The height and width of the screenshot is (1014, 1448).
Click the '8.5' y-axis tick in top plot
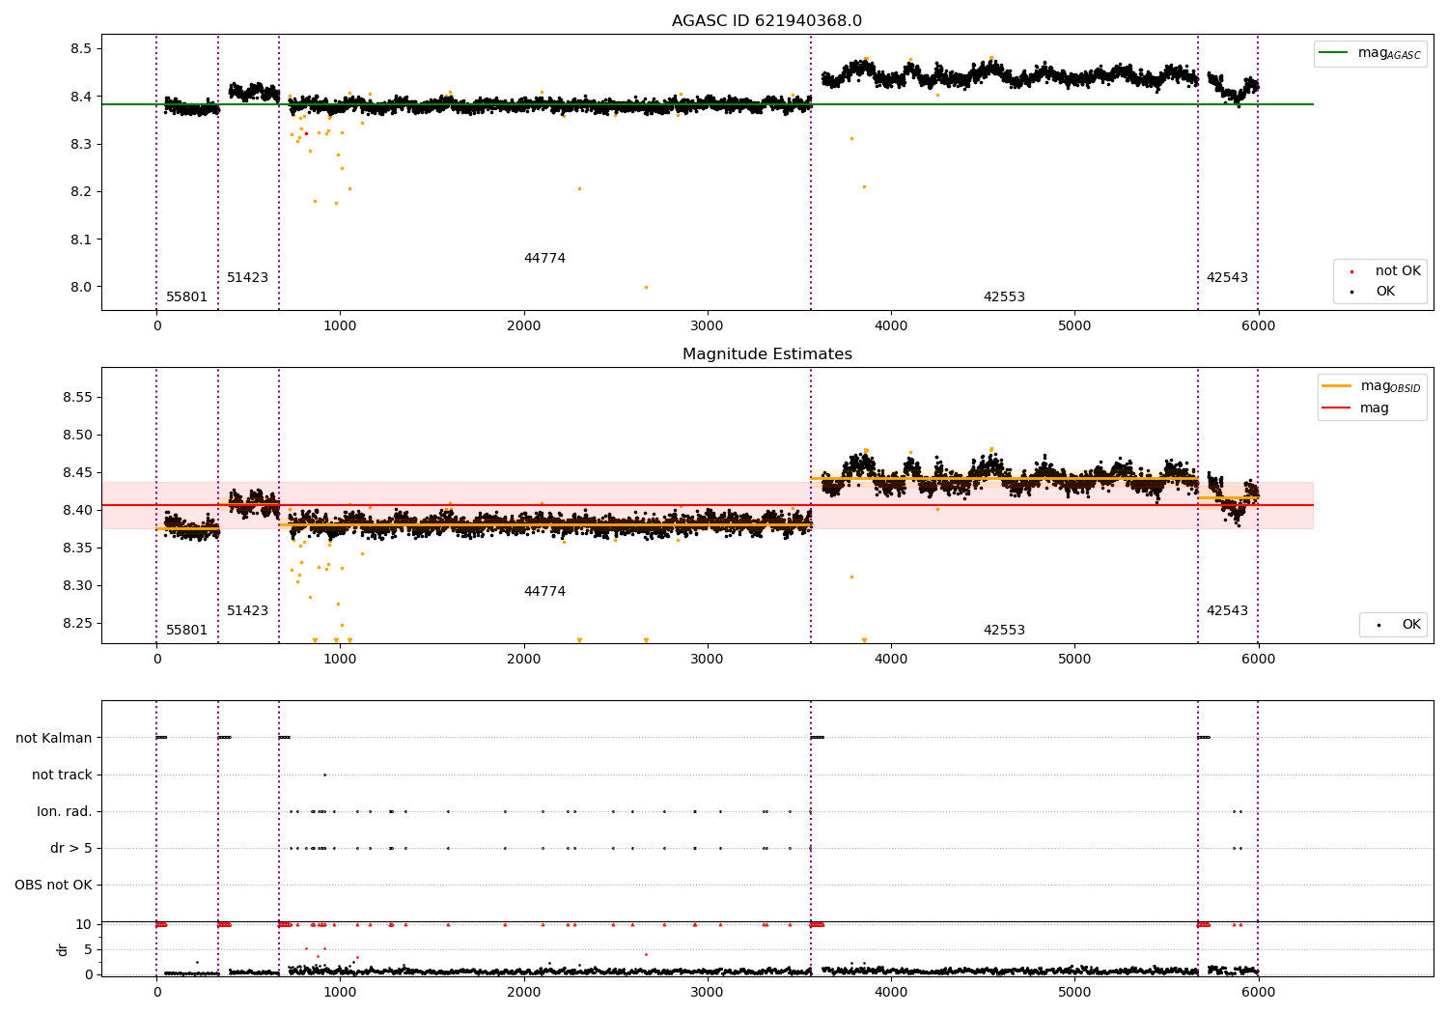pos(81,48)
